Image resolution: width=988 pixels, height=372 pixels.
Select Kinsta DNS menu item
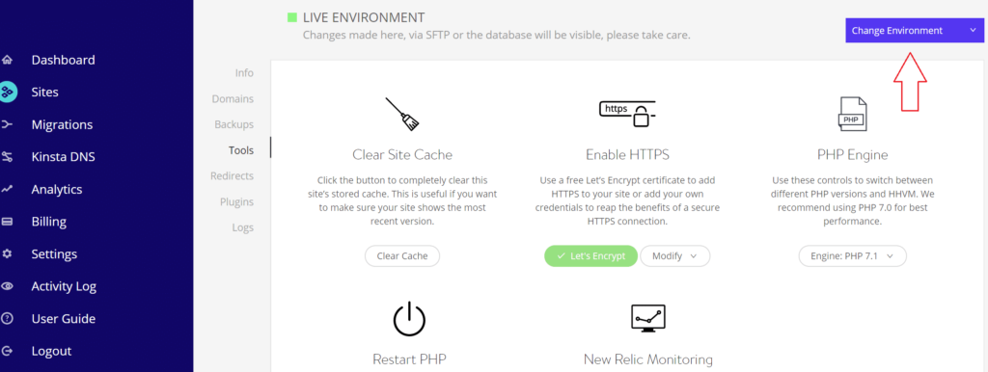[63, 157]
